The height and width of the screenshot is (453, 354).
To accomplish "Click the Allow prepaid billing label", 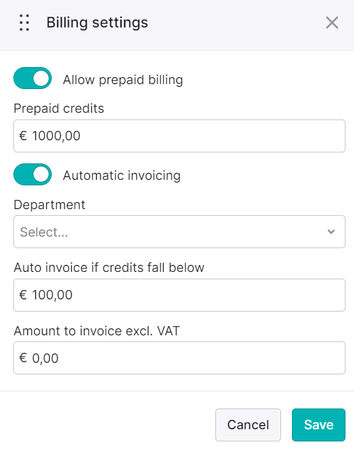I will coord(123,80).
